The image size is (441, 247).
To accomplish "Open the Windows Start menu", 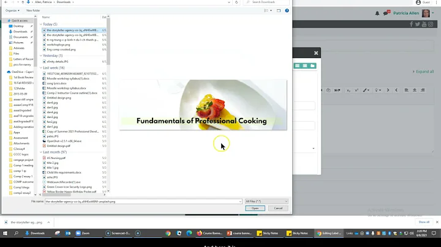I will point(5,234).
